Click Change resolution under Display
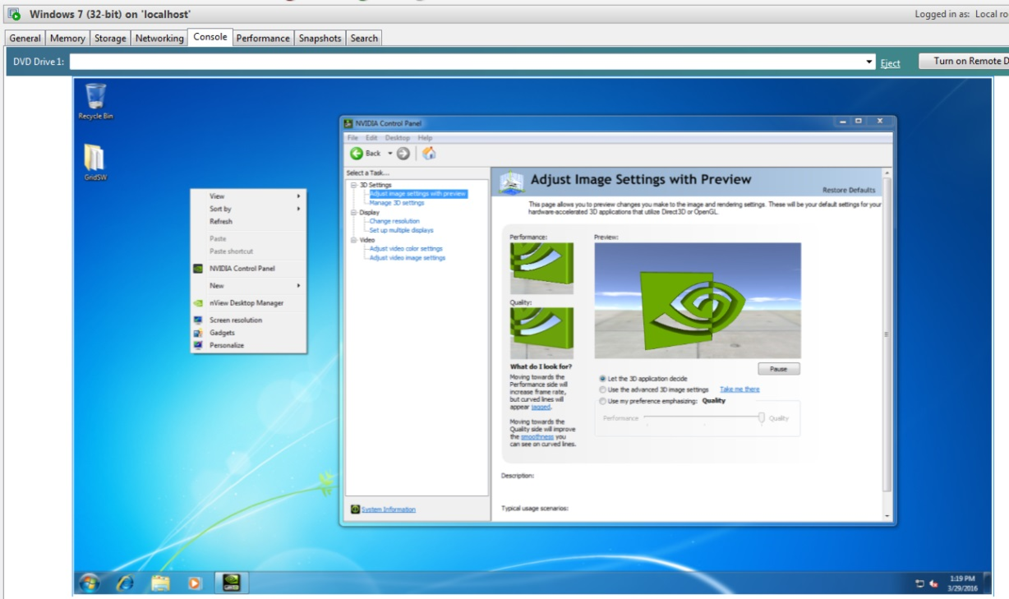 click(x=394, y=221)
